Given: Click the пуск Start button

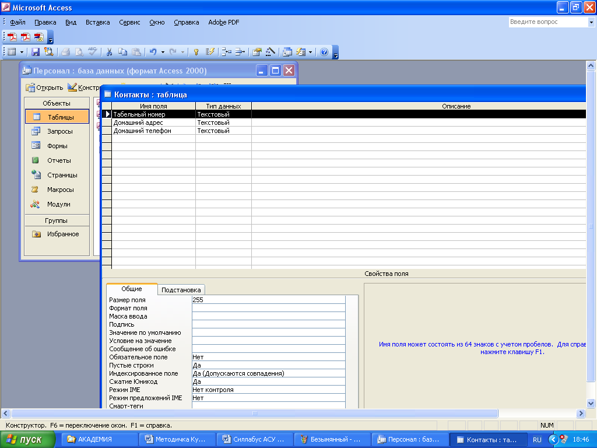Looking at the screenshot, I should [28, 439].
